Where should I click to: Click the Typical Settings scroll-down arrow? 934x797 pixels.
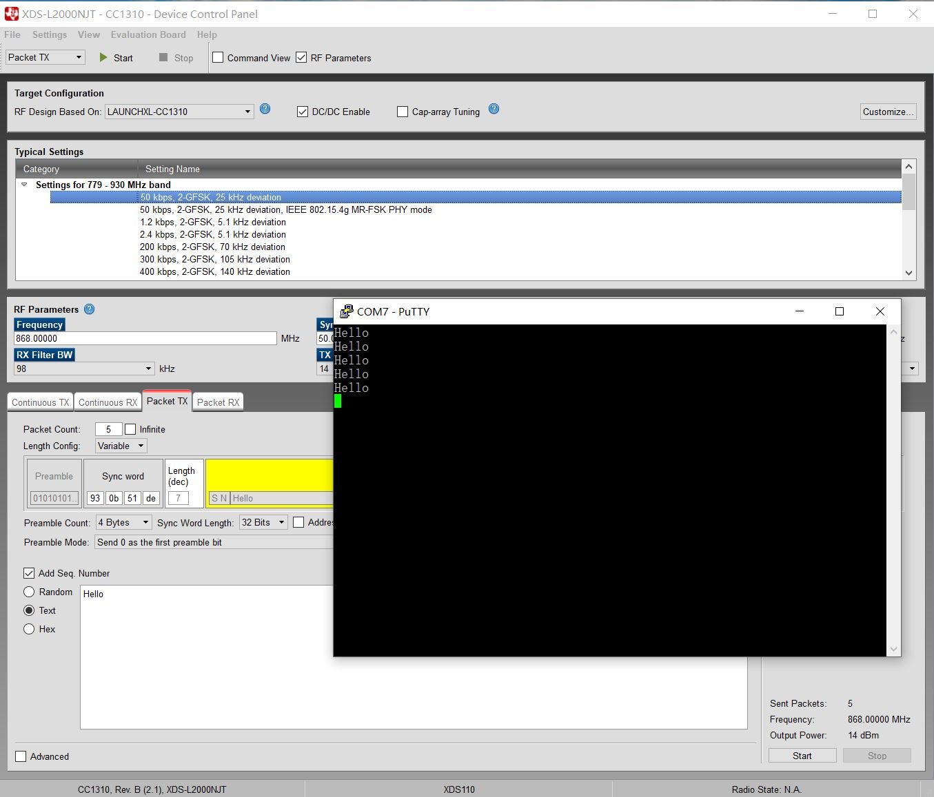tap(908, 273)
